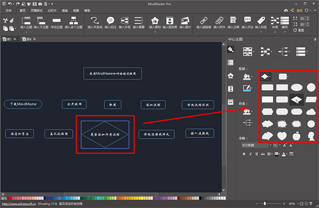This screenshot has width=319, height=208.
Task: Click the Undo arrow in title bar
Action: (x=10, y=4)
